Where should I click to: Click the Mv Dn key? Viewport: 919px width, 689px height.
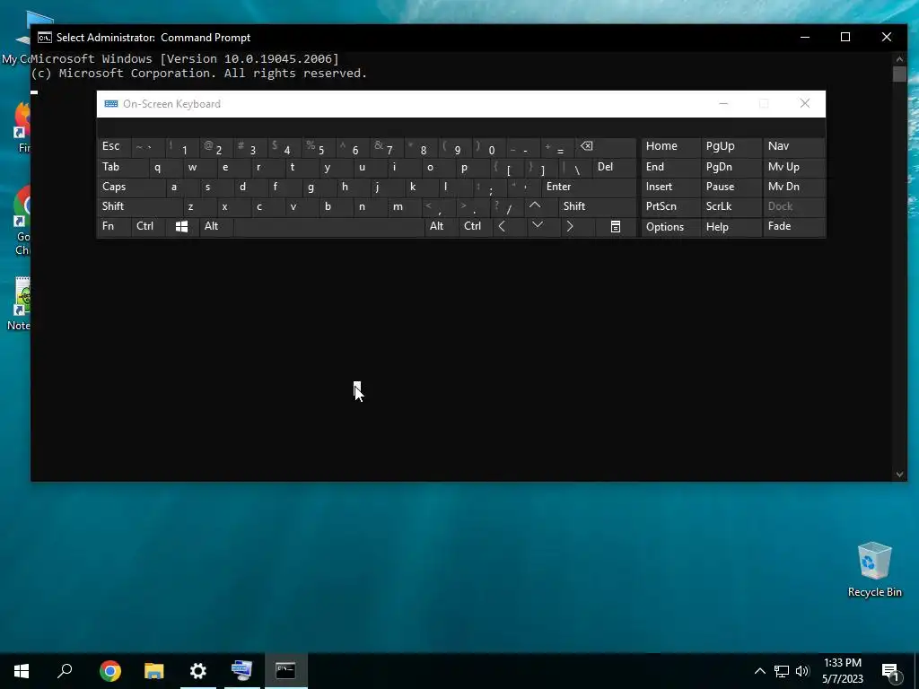click(794, 187)
